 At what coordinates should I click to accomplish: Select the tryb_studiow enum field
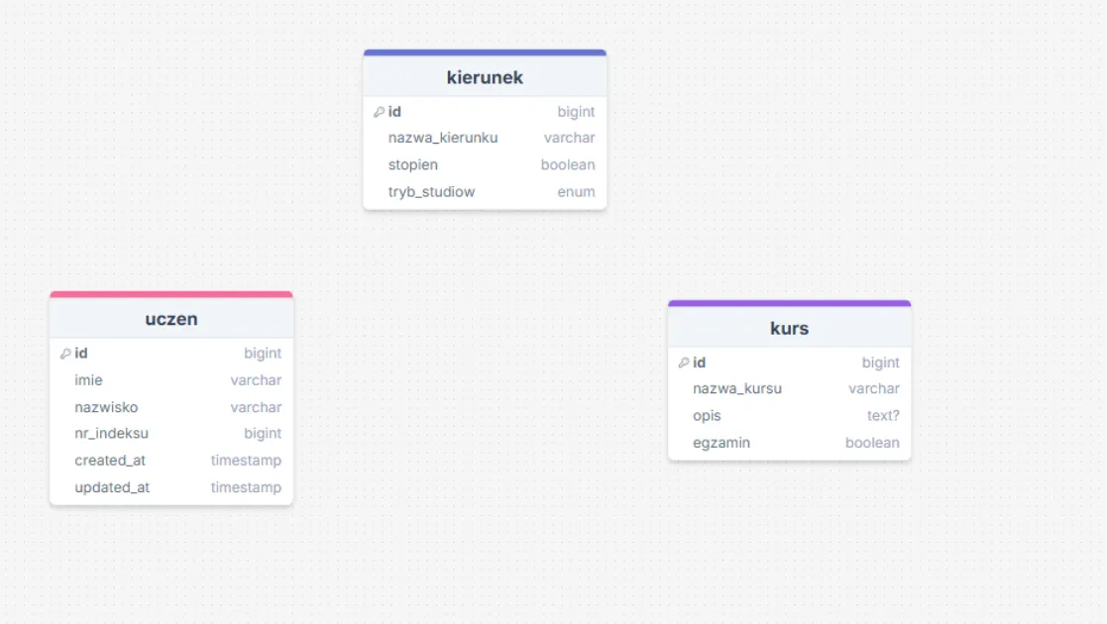[x=485, y=192]
